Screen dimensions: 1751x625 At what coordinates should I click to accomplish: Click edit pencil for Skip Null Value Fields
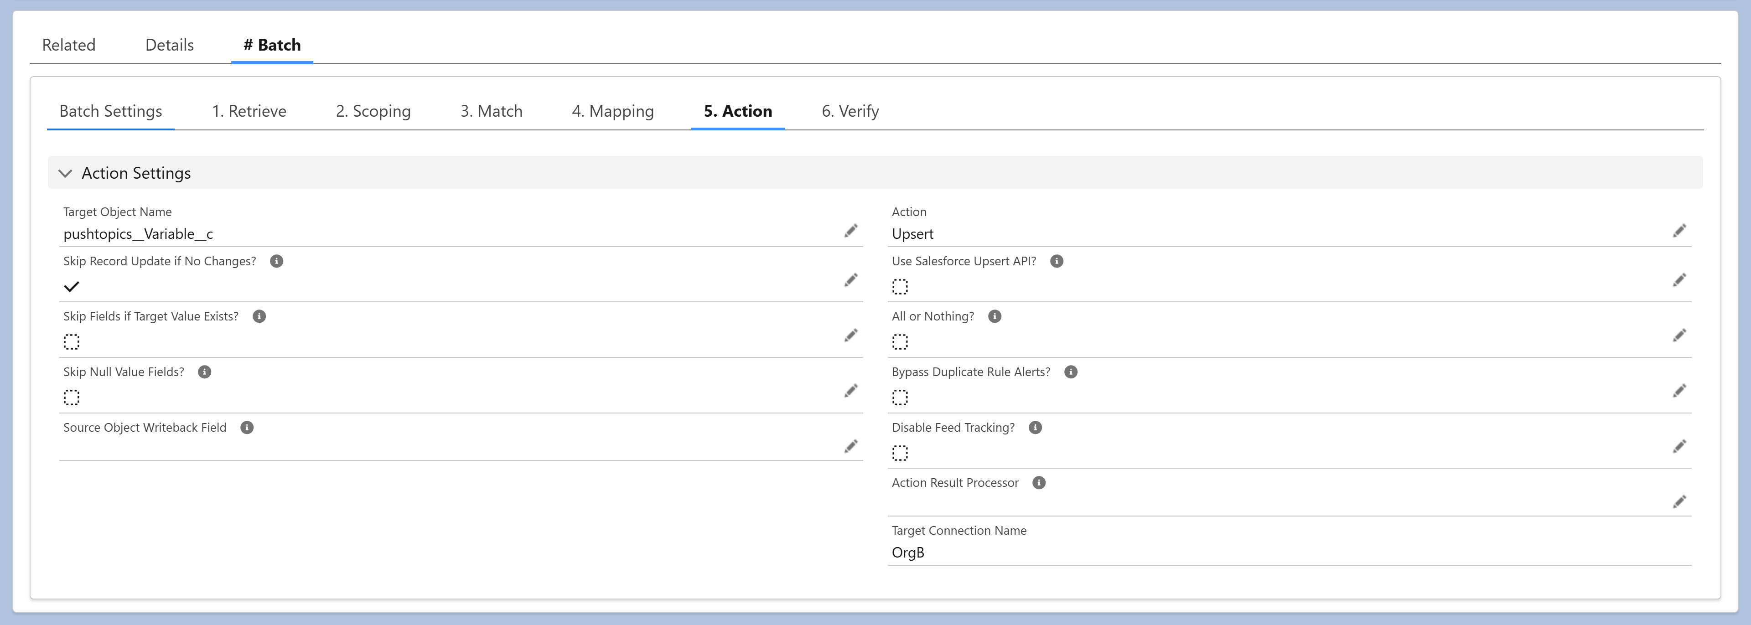(x=850, y=391)
